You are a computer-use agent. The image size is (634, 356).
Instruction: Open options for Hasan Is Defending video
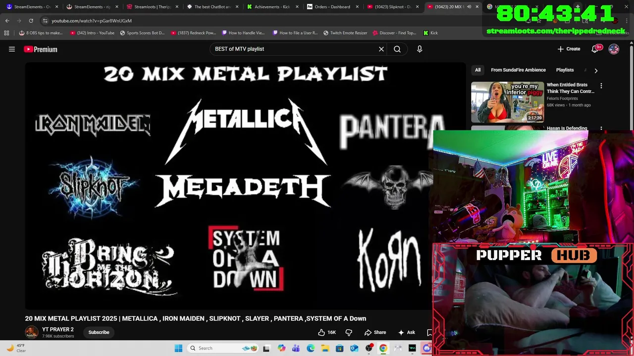[601, 129]
